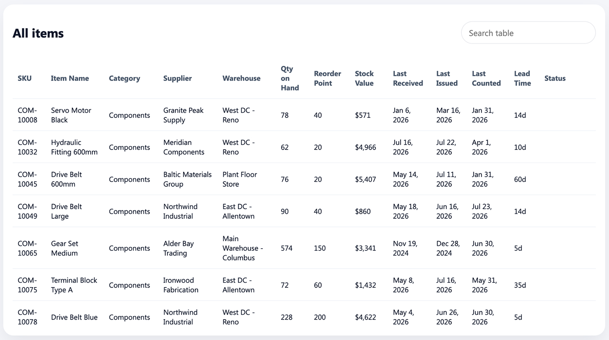
Task: Select the Drive Belt Blue row
Action: 304,317
